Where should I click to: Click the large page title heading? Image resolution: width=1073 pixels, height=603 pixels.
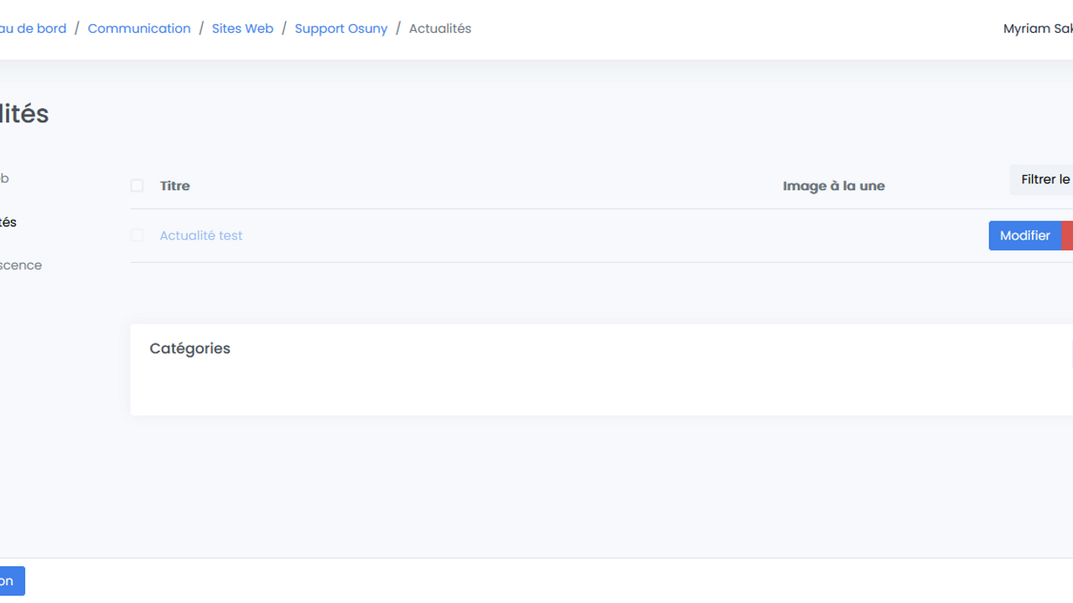click(x=24, y=114)
